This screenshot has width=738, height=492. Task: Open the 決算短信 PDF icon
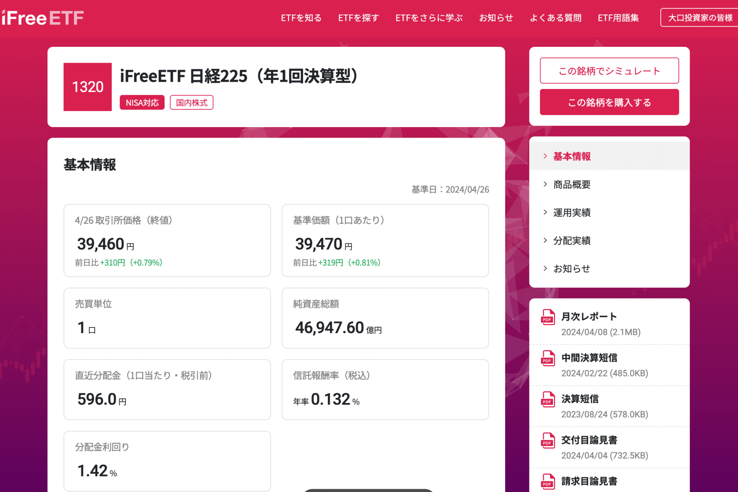[548, 399]
